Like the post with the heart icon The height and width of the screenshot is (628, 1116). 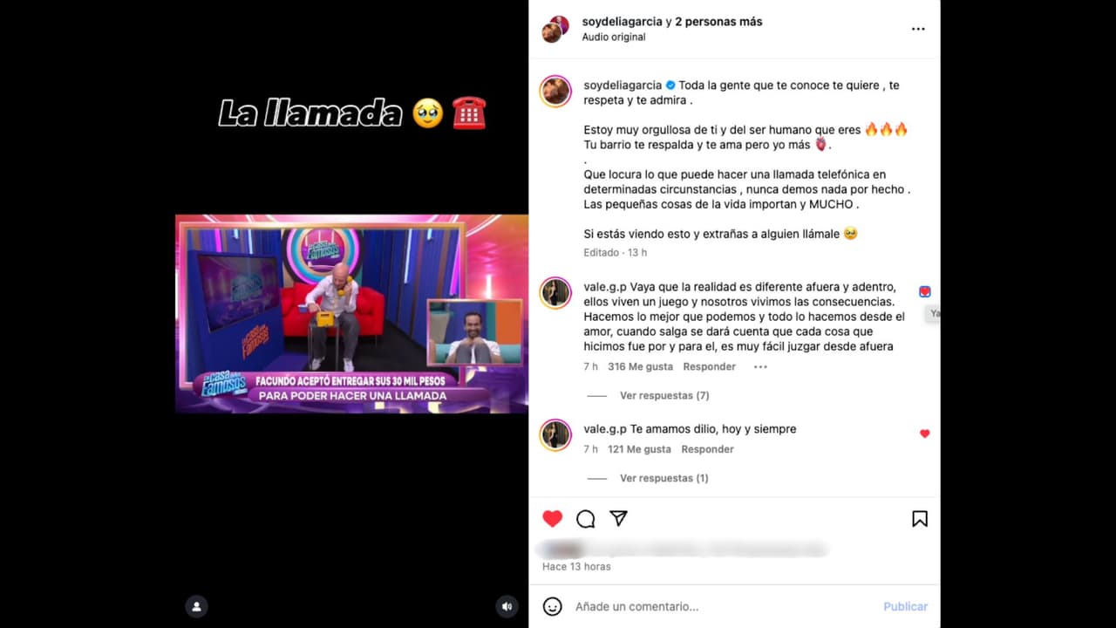tap(553, 519)
